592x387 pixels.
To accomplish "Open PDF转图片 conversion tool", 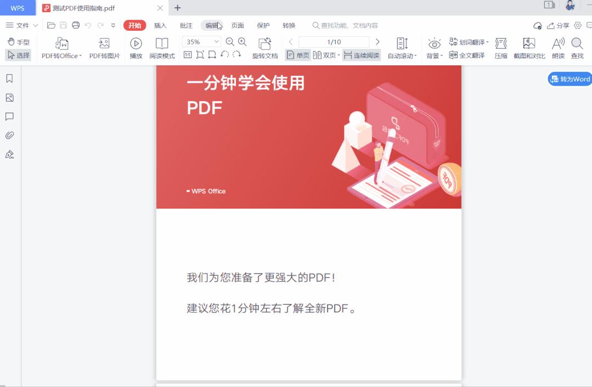I will (x=104, y=48).
